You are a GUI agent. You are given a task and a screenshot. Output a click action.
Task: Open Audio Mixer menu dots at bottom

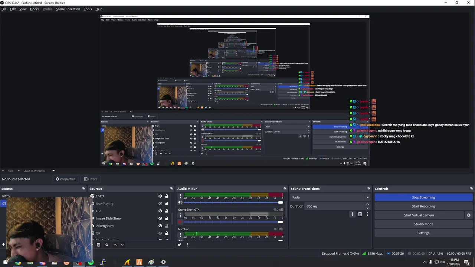(x=188, y=245)
